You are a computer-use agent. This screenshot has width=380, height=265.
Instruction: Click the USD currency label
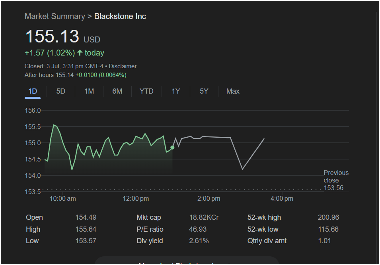[92, 40]
